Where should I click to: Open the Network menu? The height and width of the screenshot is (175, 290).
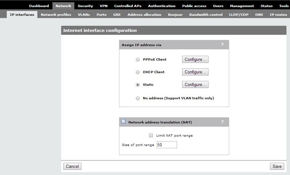click(x=63, y=6)
